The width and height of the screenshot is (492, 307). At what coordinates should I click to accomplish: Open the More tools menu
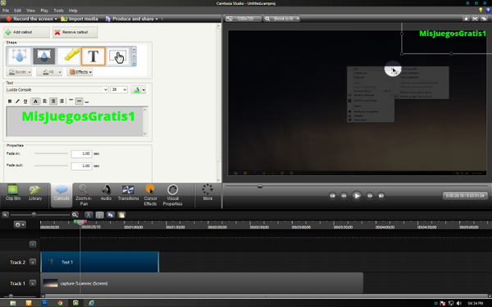[207, 192]
